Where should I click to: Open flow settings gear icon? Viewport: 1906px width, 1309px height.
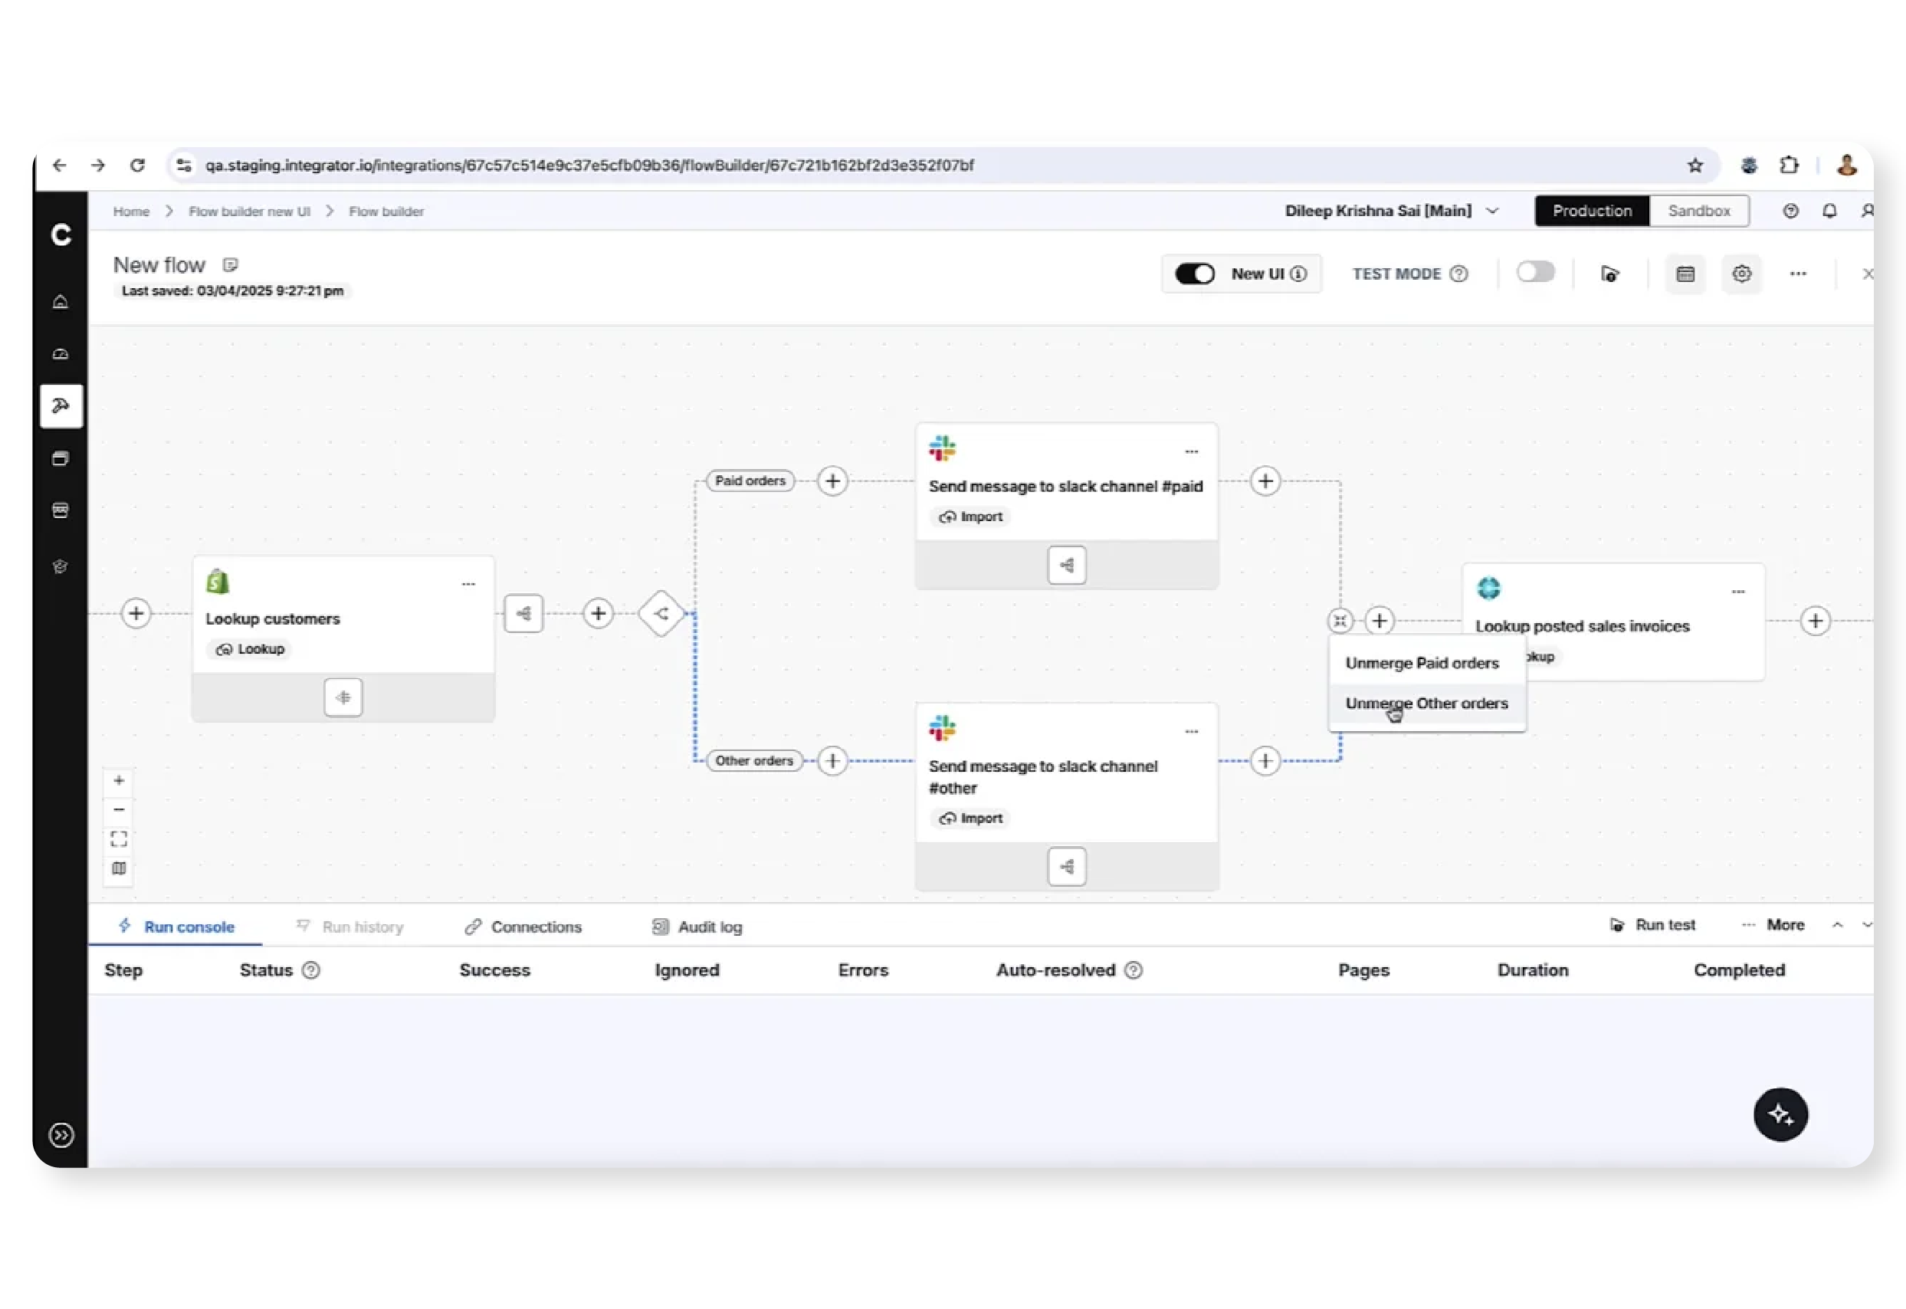pyautogui.click(x=1742, y=273)
